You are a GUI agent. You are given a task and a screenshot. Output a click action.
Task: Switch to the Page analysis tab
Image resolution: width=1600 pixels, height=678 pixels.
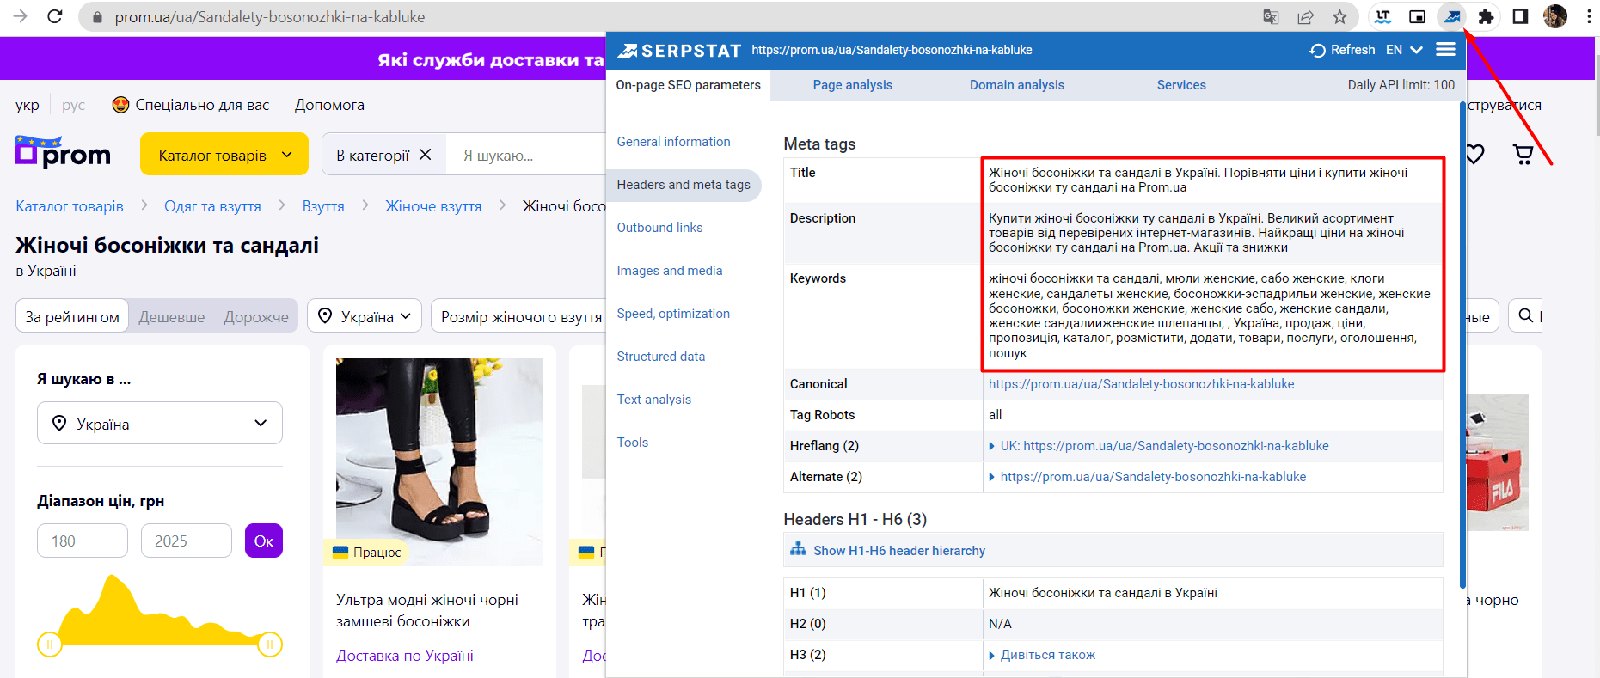pos(852,85)
